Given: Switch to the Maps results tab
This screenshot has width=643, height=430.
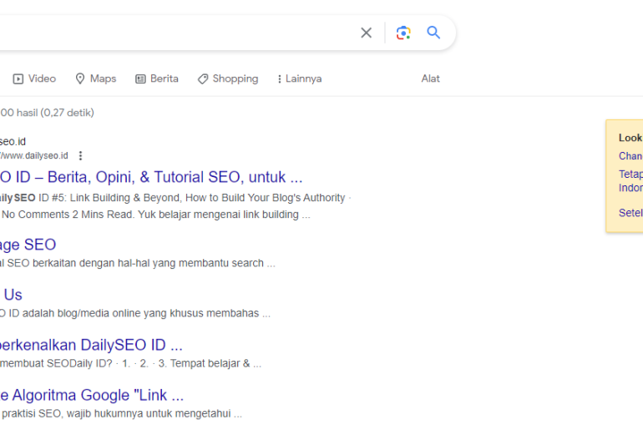Looking at the screenshot, I should [x=96, y=78].
